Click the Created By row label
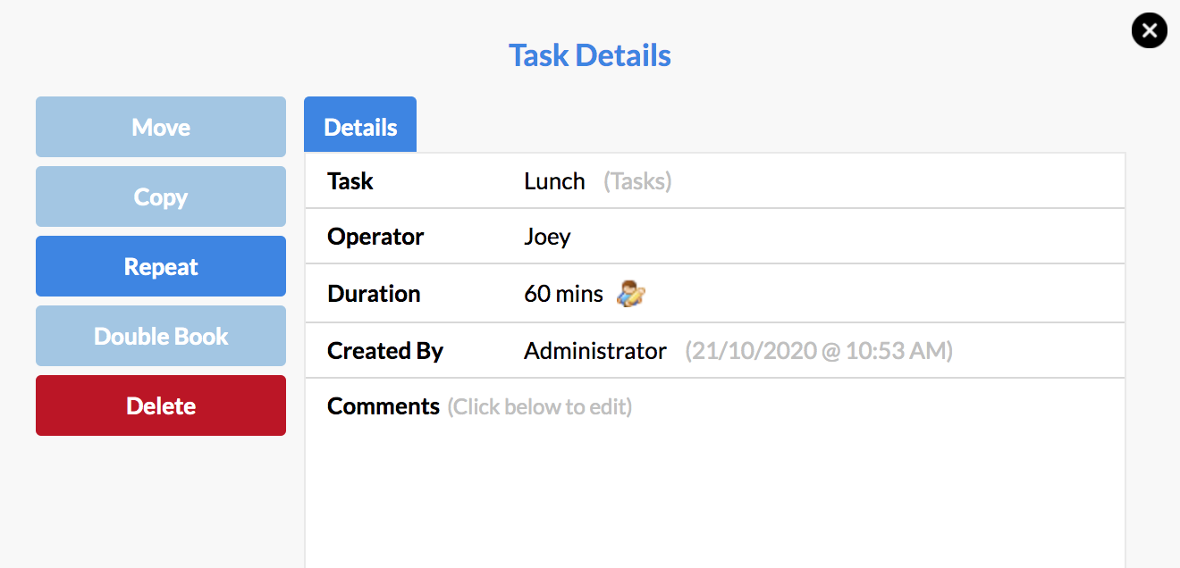Viewport: 1180px width, 568px height. coord(385,351)
